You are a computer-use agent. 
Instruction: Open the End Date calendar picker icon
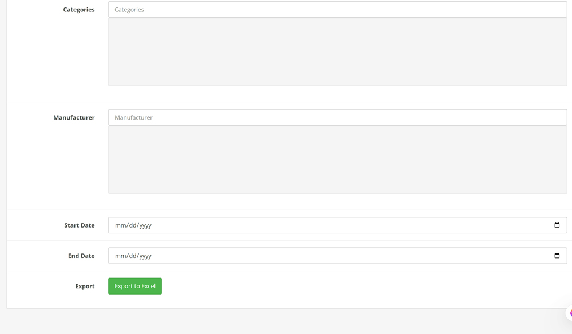coord(557,256)
